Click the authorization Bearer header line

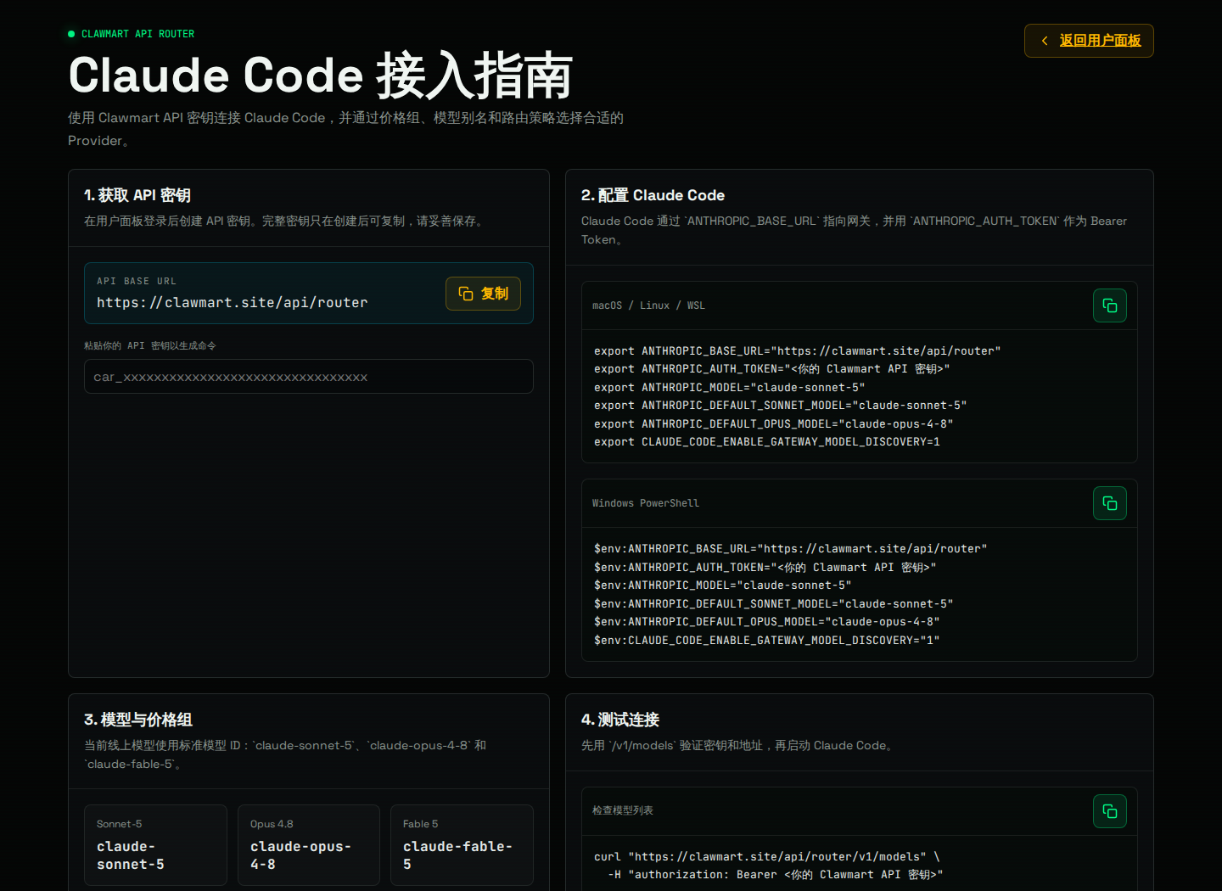776,875
